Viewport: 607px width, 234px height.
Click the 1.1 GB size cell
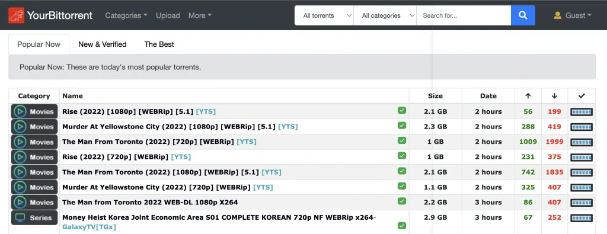click(x=435, y=187)
